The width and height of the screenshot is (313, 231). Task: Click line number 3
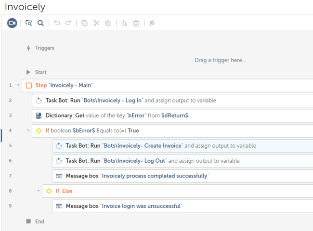coord(11,115)
